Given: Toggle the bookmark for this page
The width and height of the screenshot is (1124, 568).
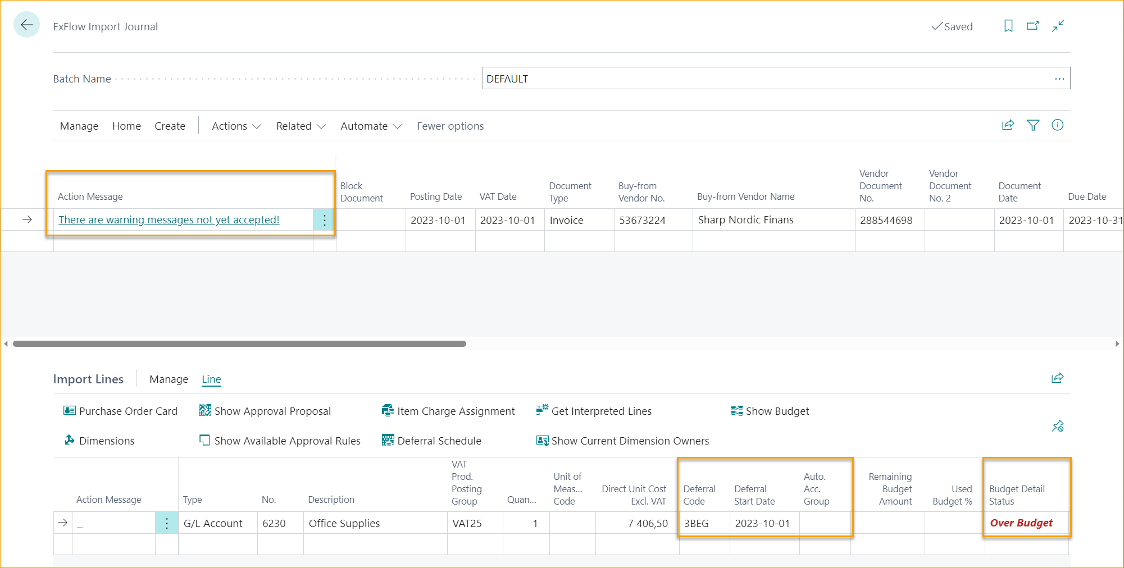Looking at the screenshot, I should [1008, 26].
